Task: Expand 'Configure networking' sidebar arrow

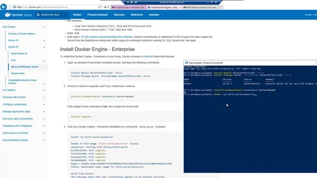Action: pyautogui.click(x=44, y=104)
